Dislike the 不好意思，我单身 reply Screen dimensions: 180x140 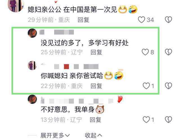coord(168,119)
